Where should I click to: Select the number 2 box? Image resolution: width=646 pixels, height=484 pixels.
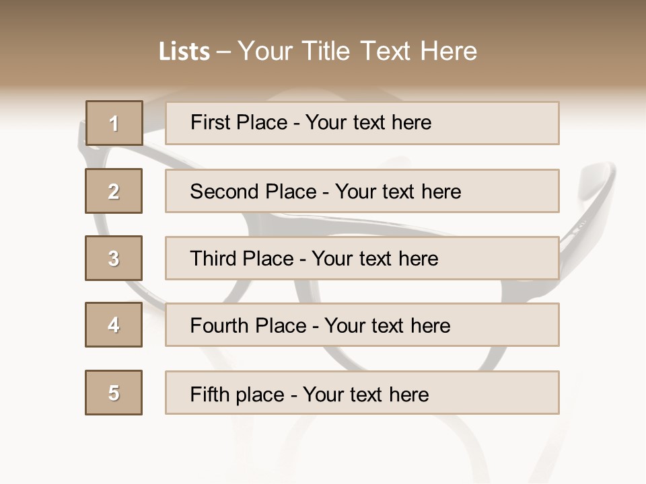tap(114, 191)
